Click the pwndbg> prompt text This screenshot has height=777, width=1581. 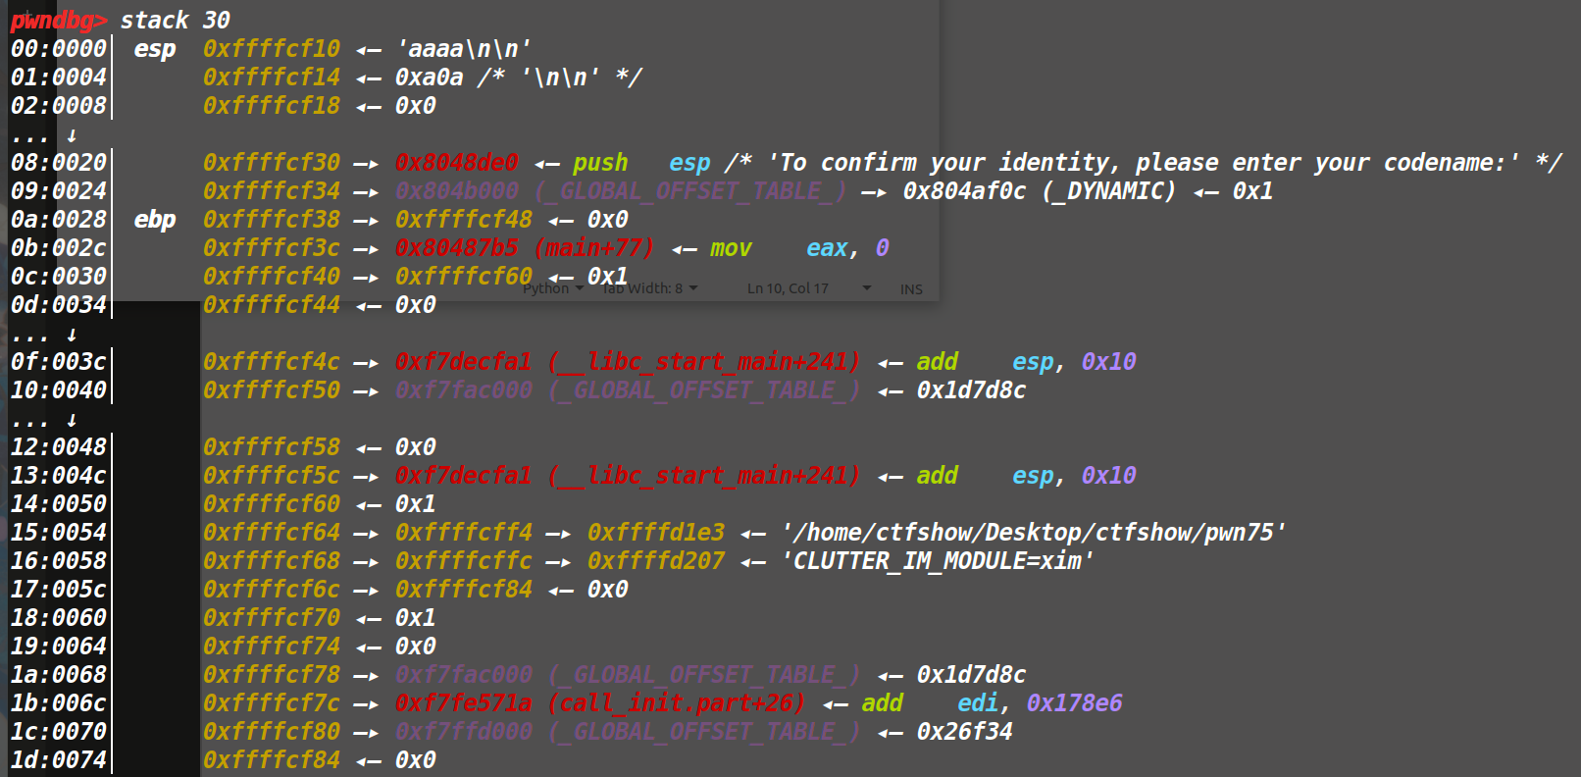pos(58,20)
